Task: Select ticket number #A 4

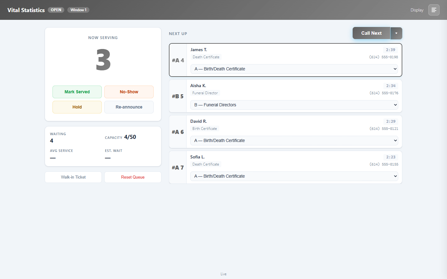Action: pyautogui.click(x=178, y=60)
